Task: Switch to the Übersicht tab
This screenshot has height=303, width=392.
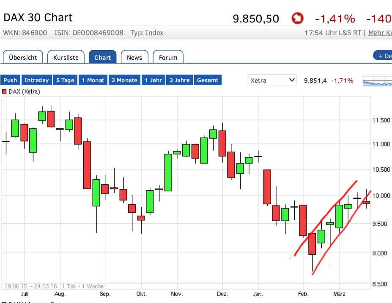Action: pyautogui.click(x=23, y=58)
